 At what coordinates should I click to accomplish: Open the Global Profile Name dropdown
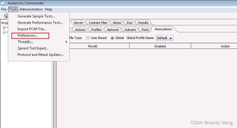pyautogui.click(x=164, y=38)
